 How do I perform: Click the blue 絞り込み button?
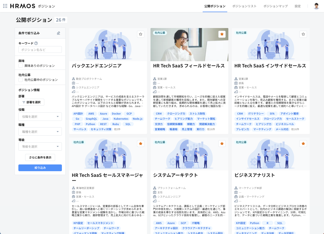(x=40, y=168)
